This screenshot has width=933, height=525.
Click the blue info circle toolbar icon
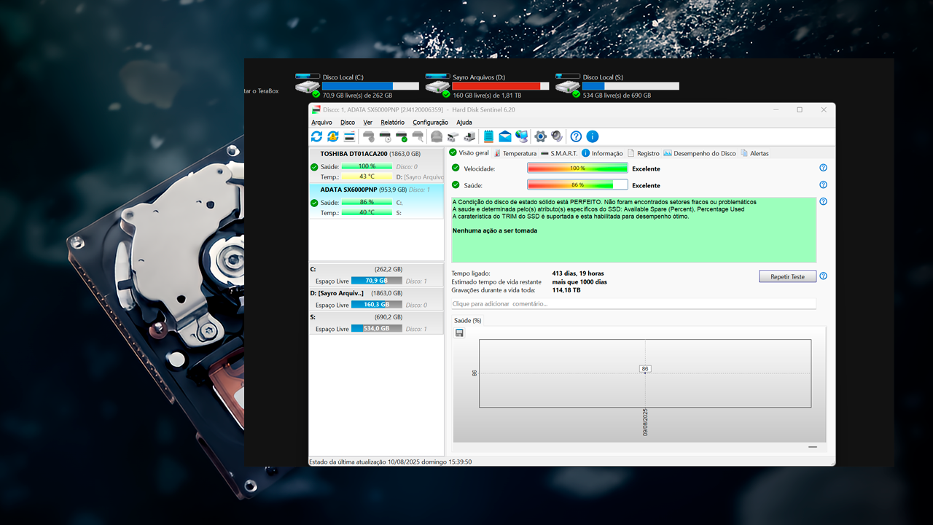[593, 136]
